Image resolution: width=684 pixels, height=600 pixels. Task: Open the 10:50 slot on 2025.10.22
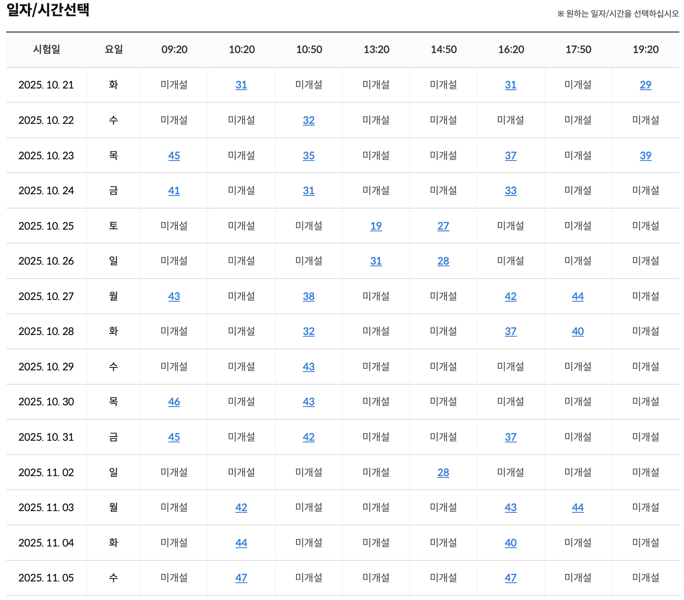pos(309,120)
